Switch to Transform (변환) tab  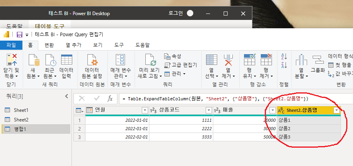point(49,45)
